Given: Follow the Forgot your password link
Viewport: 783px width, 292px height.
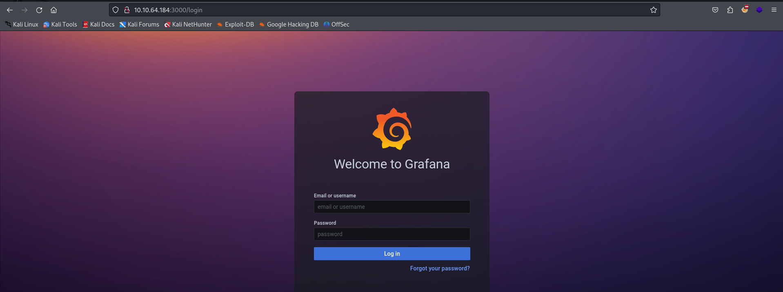Looking at the screenshot, I should click(440, 268).
